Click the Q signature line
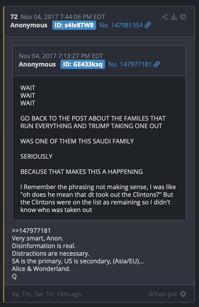The height and width of the screenshot is (307, 199). (14, 277)
